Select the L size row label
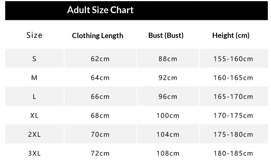The image size is (271, 164). click(x=34, y=97)
